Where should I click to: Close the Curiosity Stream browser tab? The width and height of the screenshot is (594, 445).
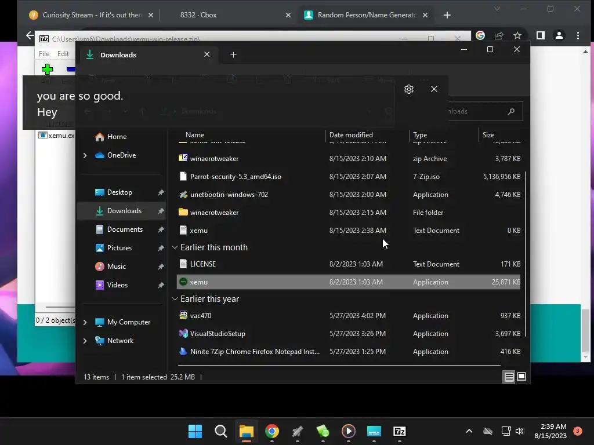click(x=151, y=14)
